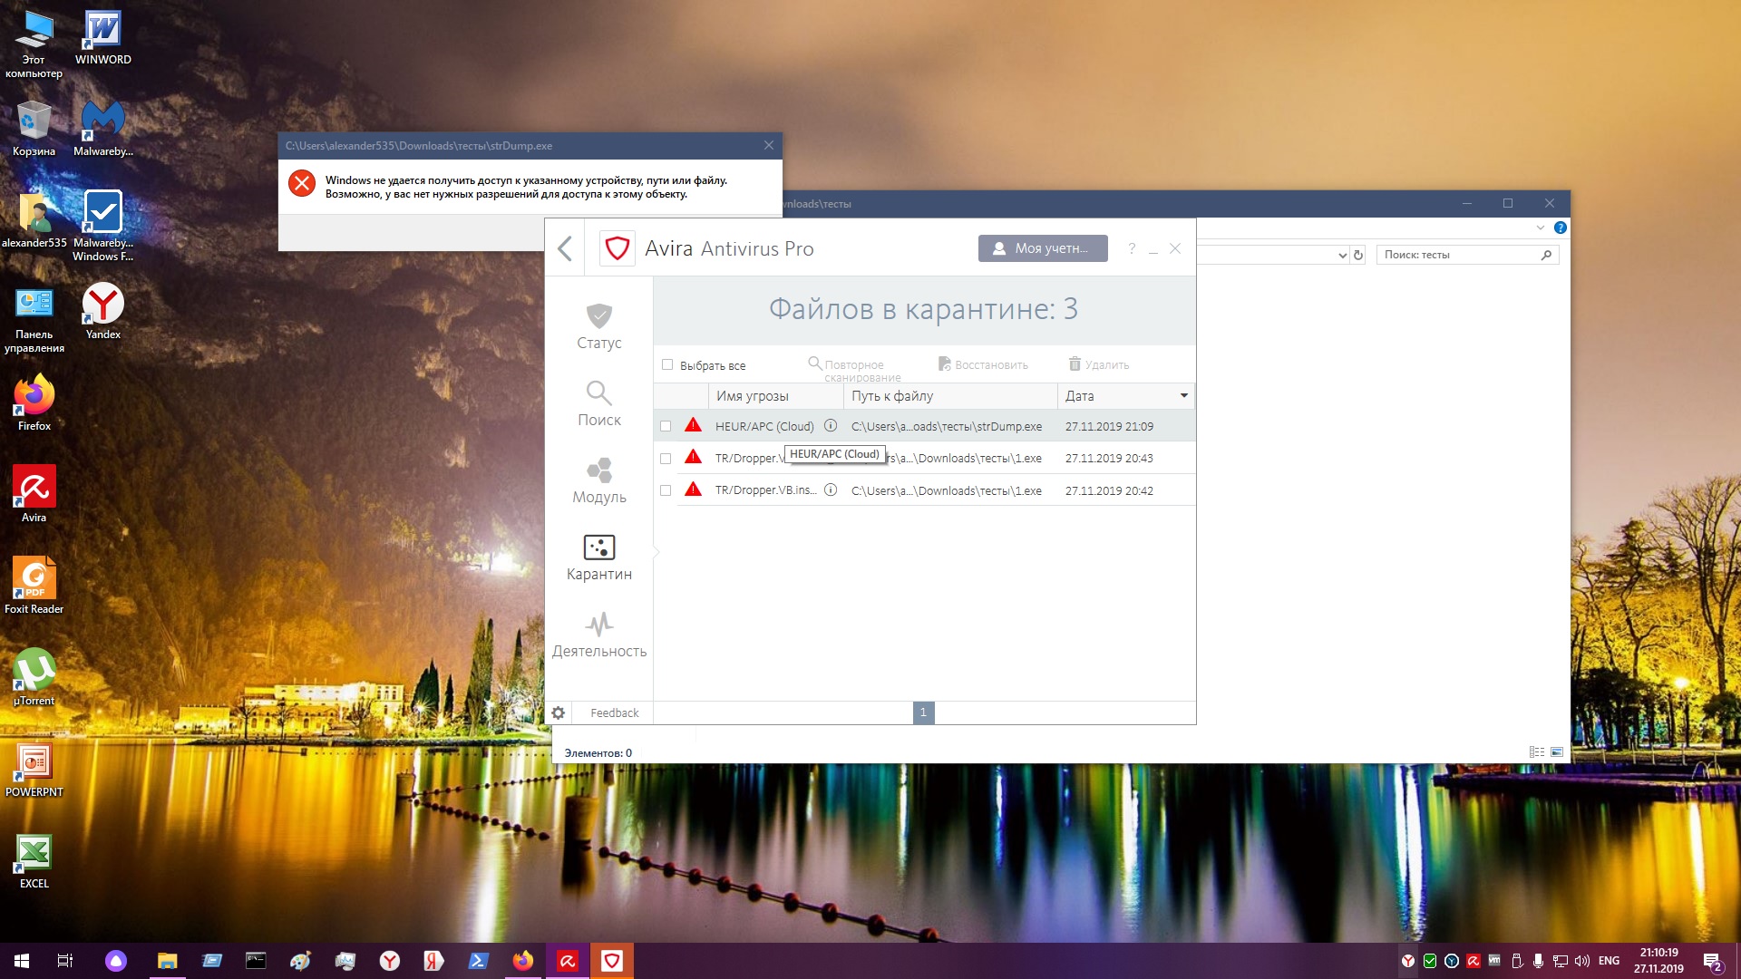Click info icon beside TR/Dropper.VB.ins threat
Screen dimensions: 1741x979
830,490
